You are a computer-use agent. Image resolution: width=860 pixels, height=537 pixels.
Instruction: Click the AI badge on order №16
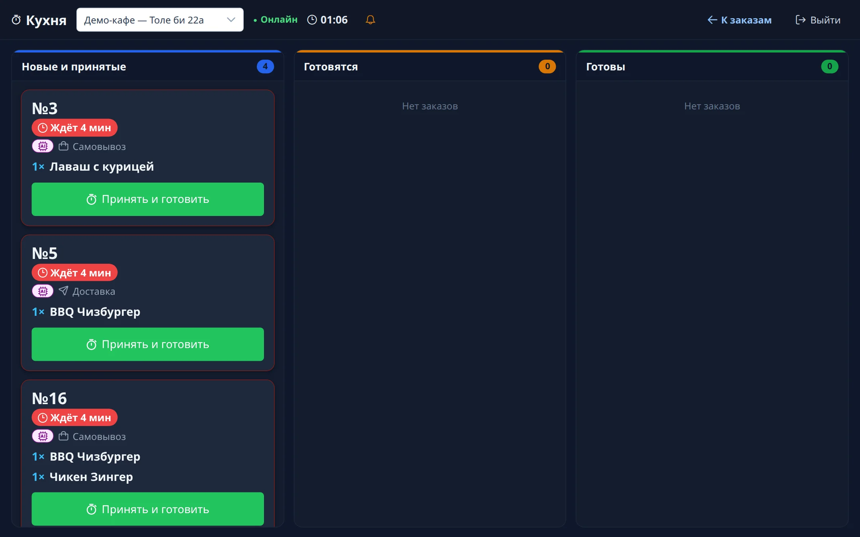pyautogui.click(x=43, y=436)
